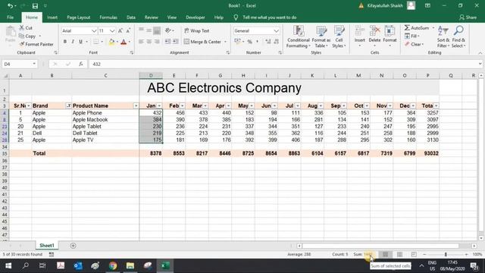Open Brand column filter dropdown
Screen dimensions: 485x273
point(69,106)
